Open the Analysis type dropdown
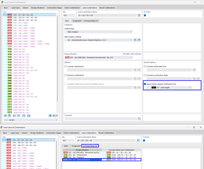Image resolution: width=204 pixels, height=169 pixels. [x=99, y=32]
